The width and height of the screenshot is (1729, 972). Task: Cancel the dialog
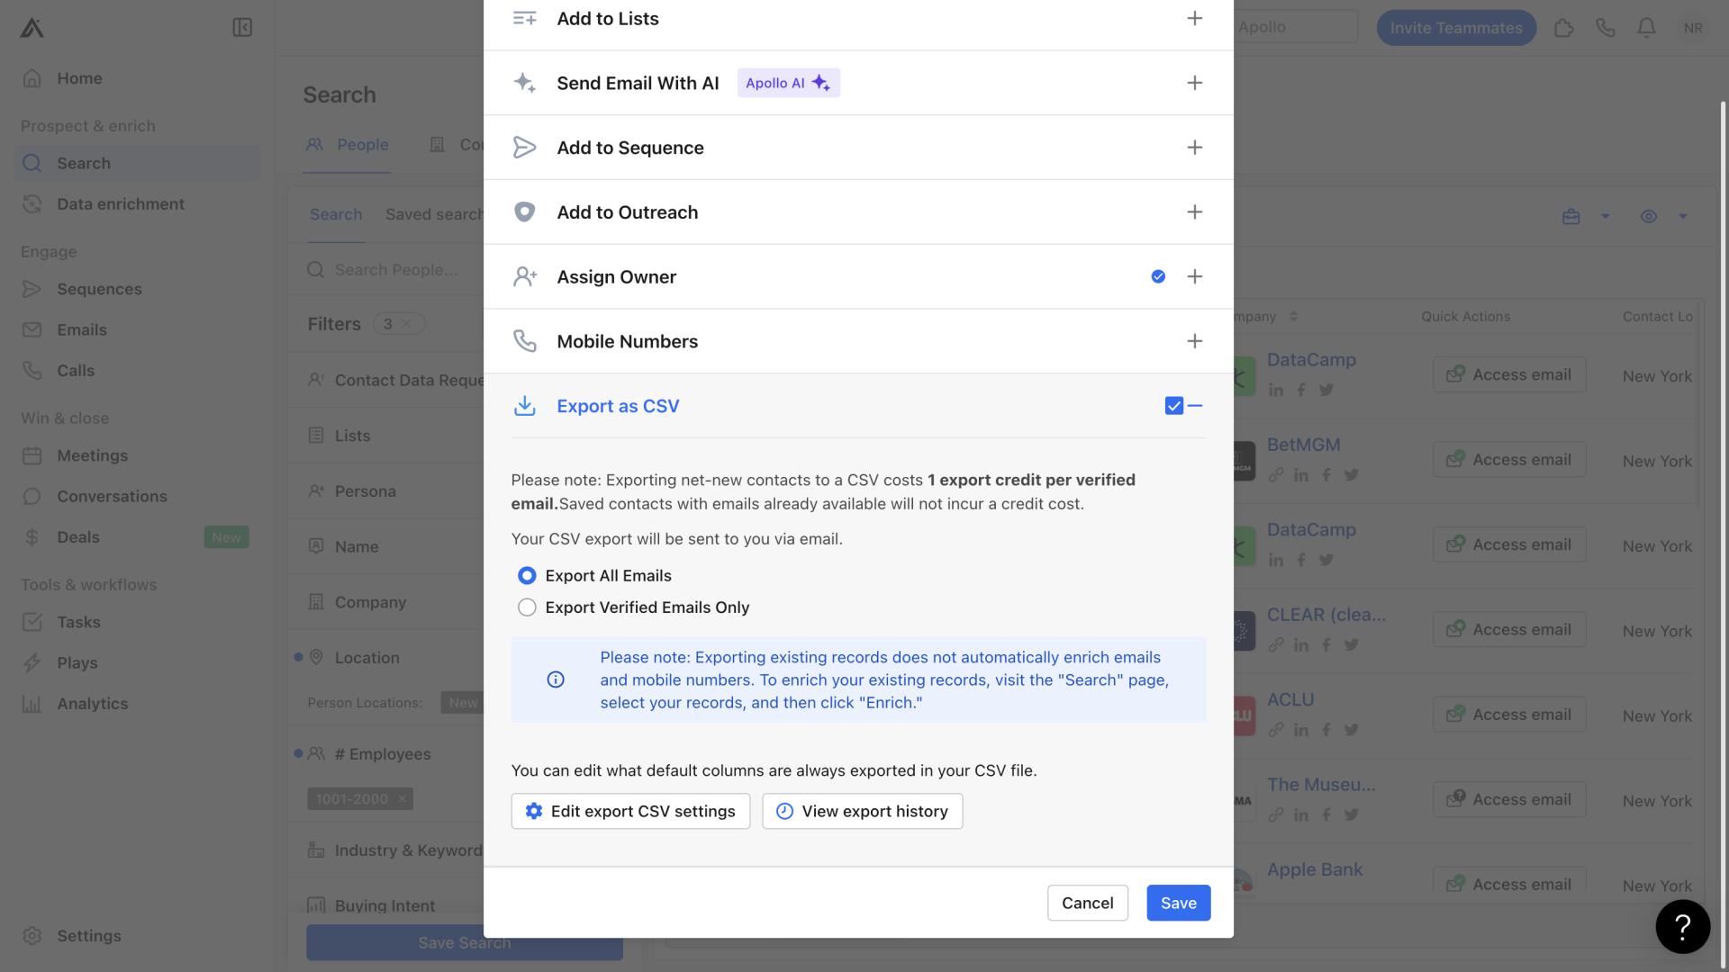click(x=1087, y=903)
